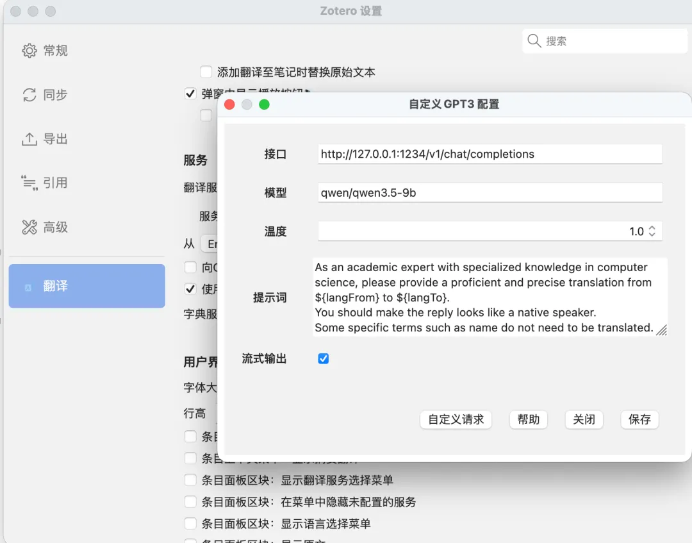Edit the 接口 endpoint URL field
This screenshot has height=543, width=692.
point(490,154)
